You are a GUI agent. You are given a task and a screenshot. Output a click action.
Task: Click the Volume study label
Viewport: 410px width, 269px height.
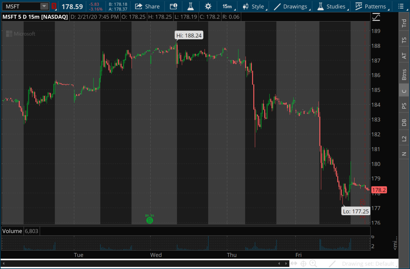coord(12,231)
